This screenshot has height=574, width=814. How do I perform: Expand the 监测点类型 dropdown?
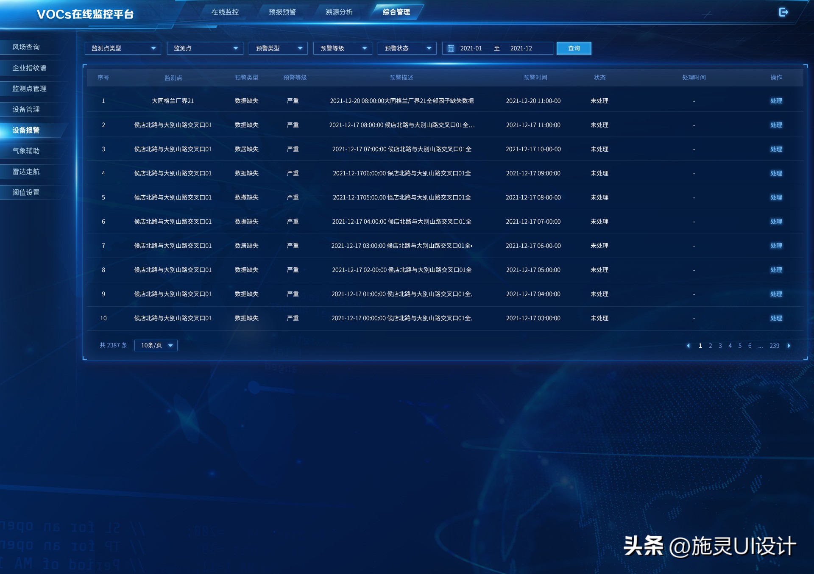123,48
